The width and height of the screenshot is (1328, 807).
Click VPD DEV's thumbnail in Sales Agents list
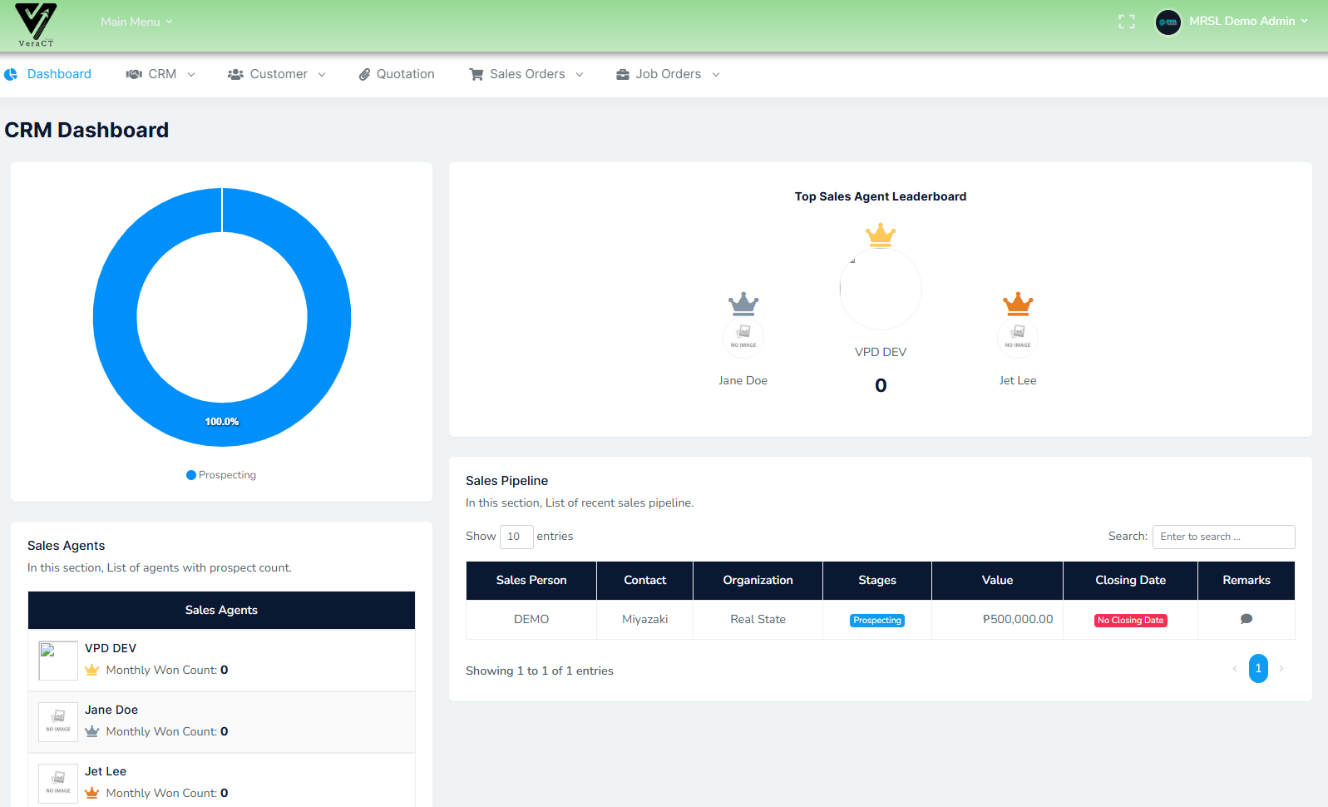pos(58,661)
